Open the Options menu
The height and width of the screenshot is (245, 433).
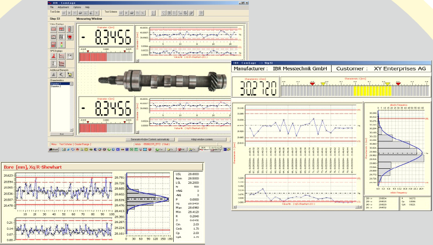(x=77, y=7)
